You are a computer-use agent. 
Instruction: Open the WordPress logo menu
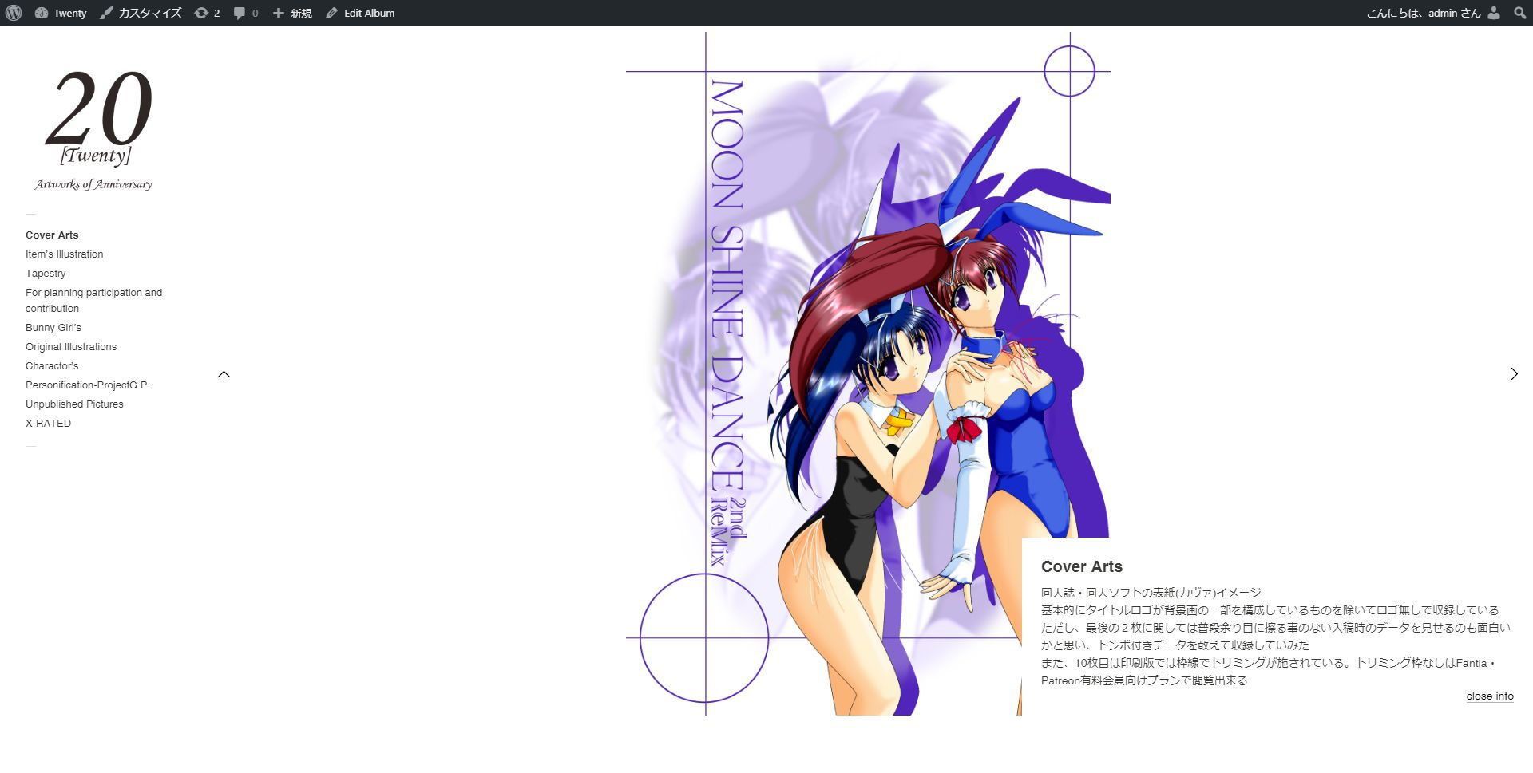click(14, 13)
